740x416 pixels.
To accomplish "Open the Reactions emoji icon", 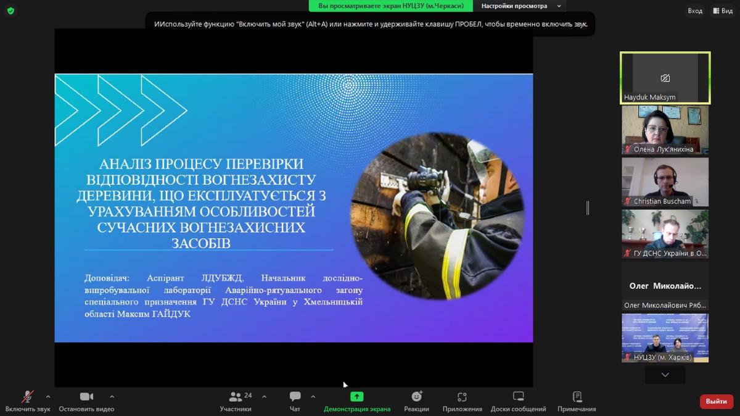I will tap(416, 397).
